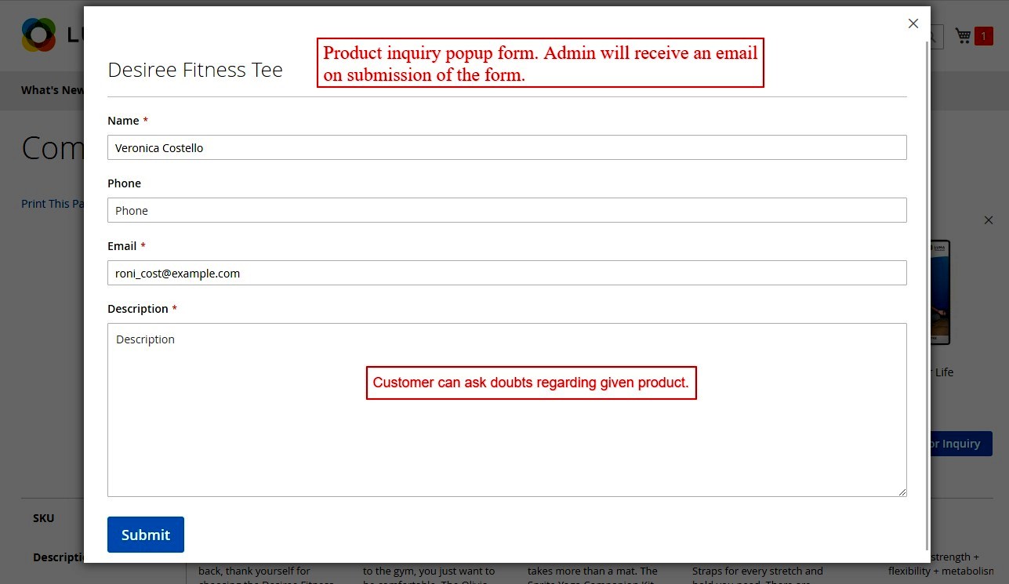
Task: Open the What's New menu
Action: (50, 89)
